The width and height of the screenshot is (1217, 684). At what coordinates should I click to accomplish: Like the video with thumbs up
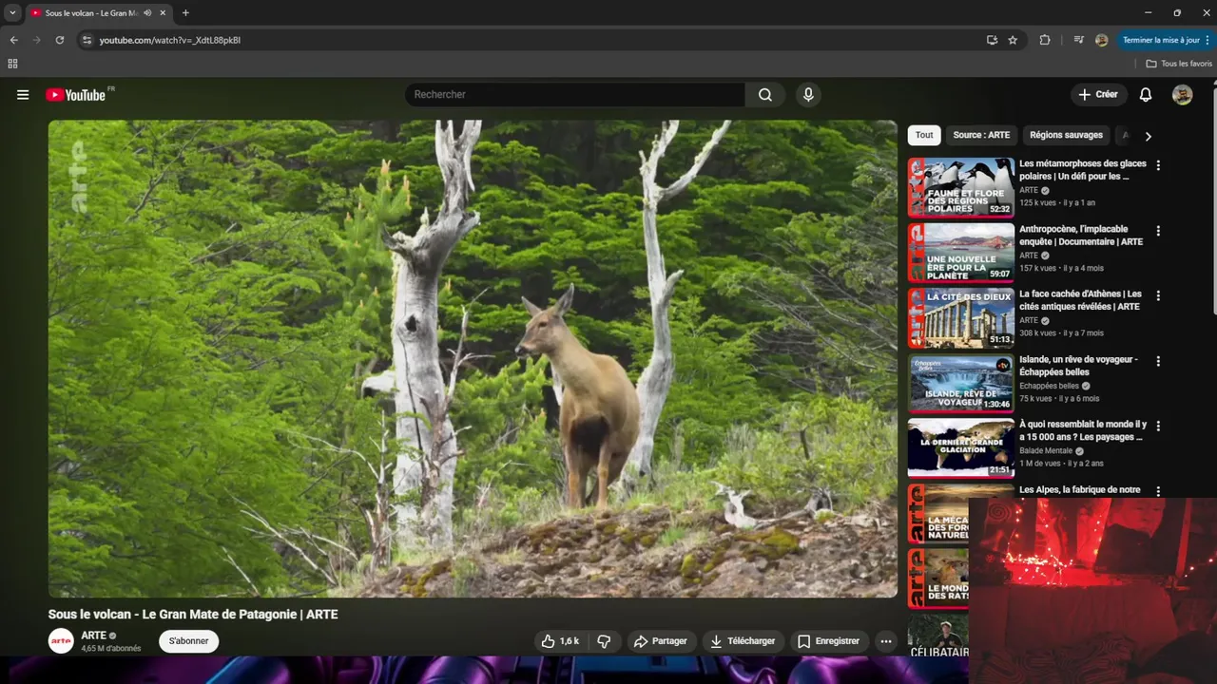click(x=559, y=641)
